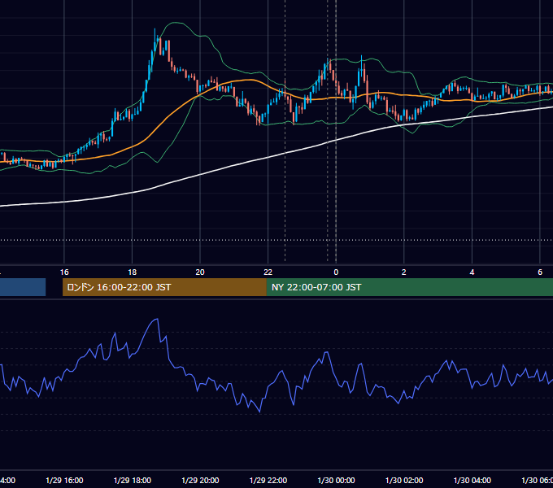The height and width of the screenshot is (488, 553).
Task: Click the hour label 20 on the chart time axis
Action: click(x=200, y=272)
